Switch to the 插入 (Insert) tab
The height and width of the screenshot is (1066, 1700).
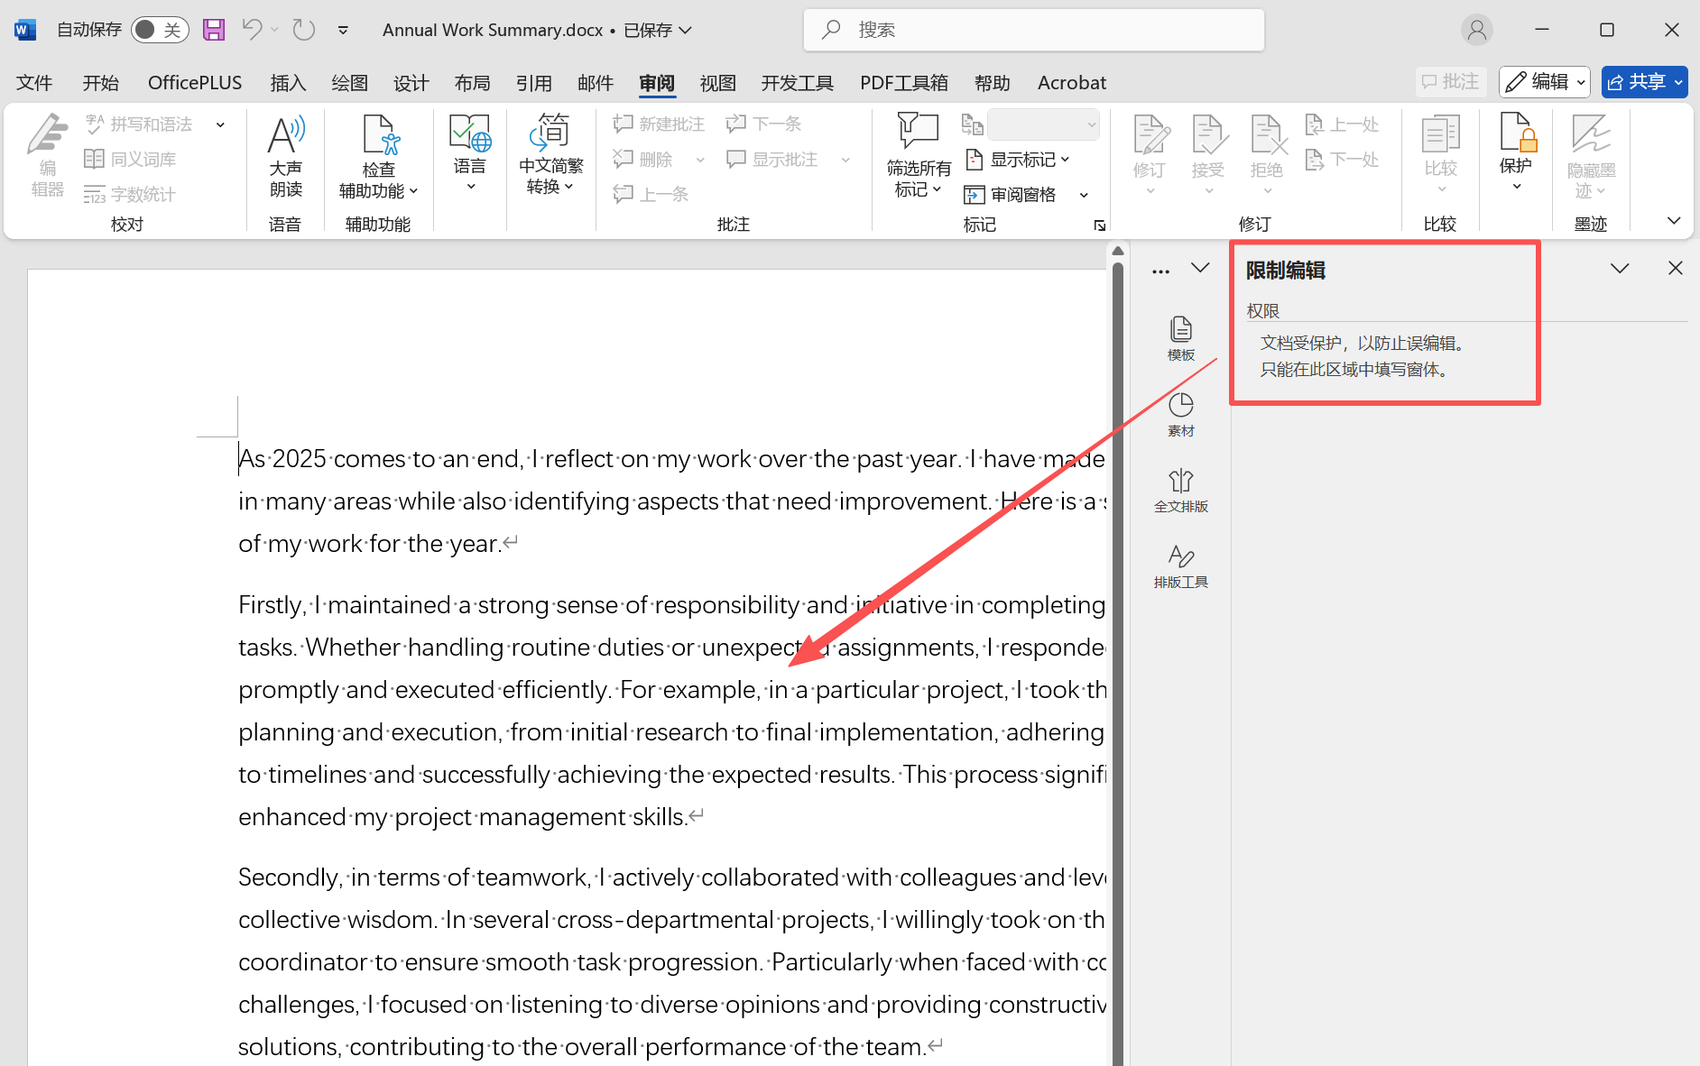[288, 83]
